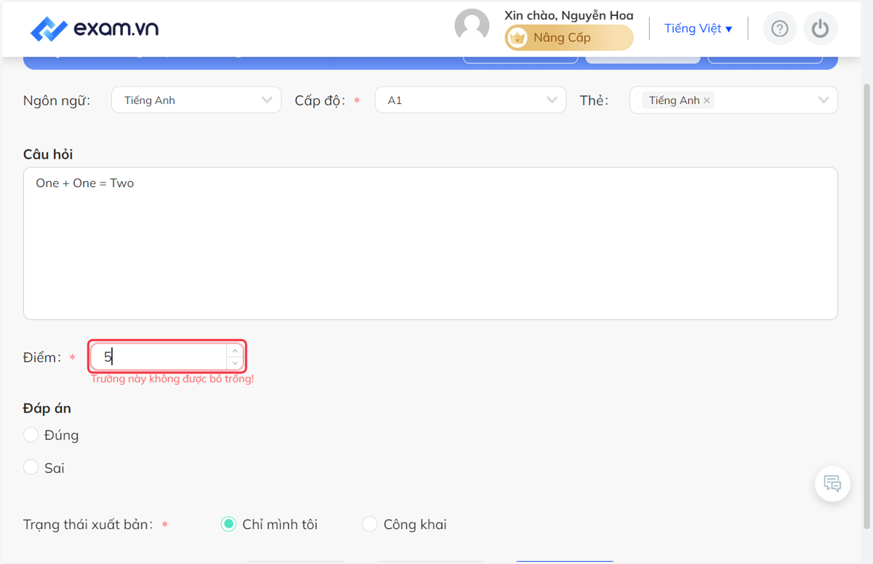The height and width of the screenshot is (564, 873).
Task: Open the Cấp độ dropdown showing A1
Action: (471, 100)
